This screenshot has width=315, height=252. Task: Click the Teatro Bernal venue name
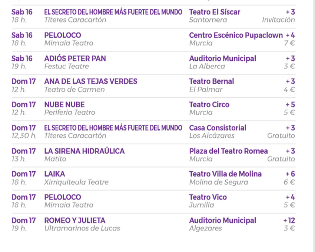(x=211, y=81)
